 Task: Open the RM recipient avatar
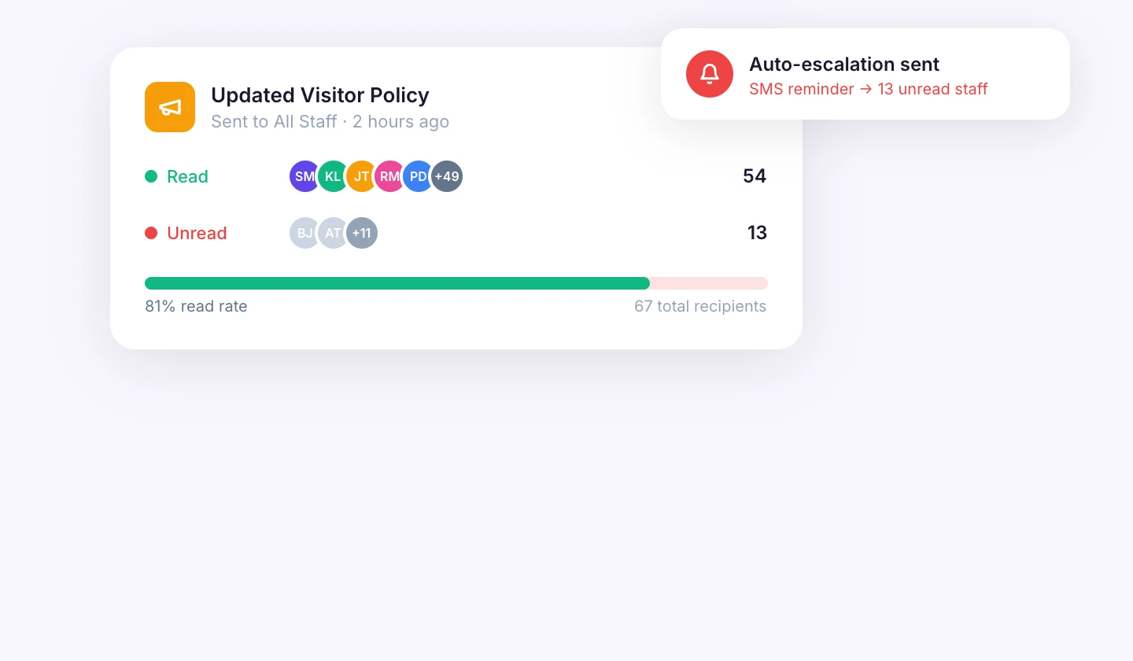390,176
